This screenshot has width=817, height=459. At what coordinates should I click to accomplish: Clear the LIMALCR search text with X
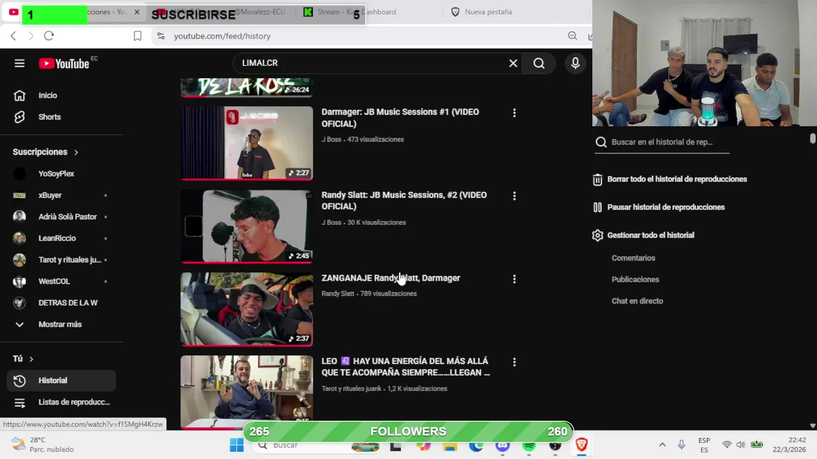tap(513, 63)
